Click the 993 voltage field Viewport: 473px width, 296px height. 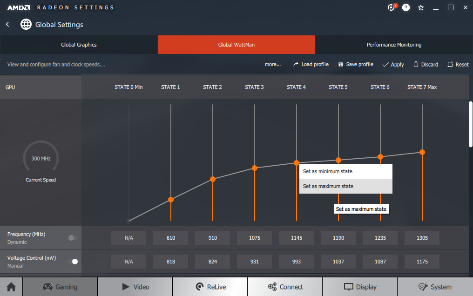coord(297,262)
